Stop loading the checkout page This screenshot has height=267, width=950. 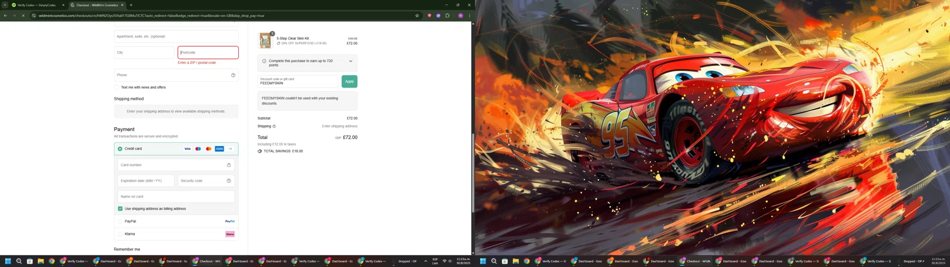click(x=23, y=15)
